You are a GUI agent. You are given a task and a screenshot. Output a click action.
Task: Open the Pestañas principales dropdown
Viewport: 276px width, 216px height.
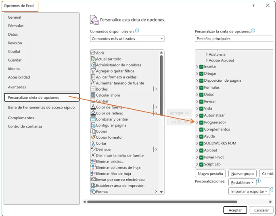(234, 38)
